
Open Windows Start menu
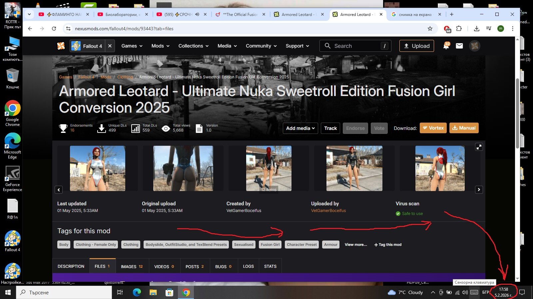[8, 292]
